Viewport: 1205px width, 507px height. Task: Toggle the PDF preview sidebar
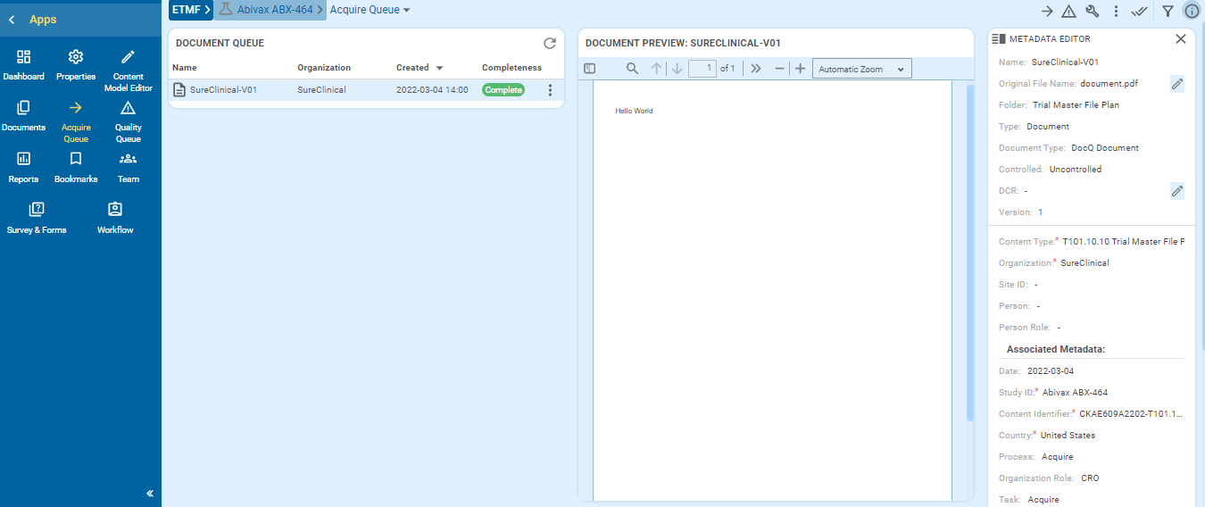[589, 69]
